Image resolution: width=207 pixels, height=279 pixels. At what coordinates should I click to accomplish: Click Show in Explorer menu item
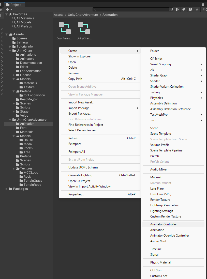[79, 56]
